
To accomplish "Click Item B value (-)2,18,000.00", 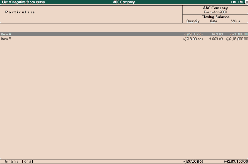I will click(237, 39).
